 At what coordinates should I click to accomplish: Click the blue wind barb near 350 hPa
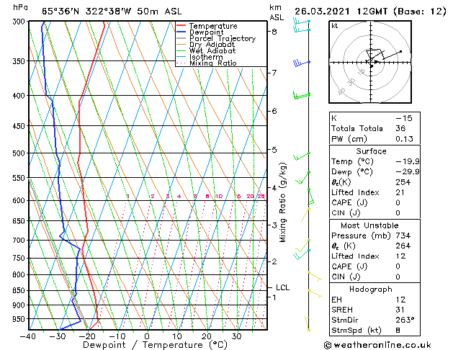(301, 63)
